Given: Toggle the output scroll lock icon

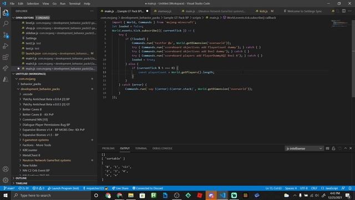Looking at the screenshot, I should pyautogui.click(x=333, y=148).
